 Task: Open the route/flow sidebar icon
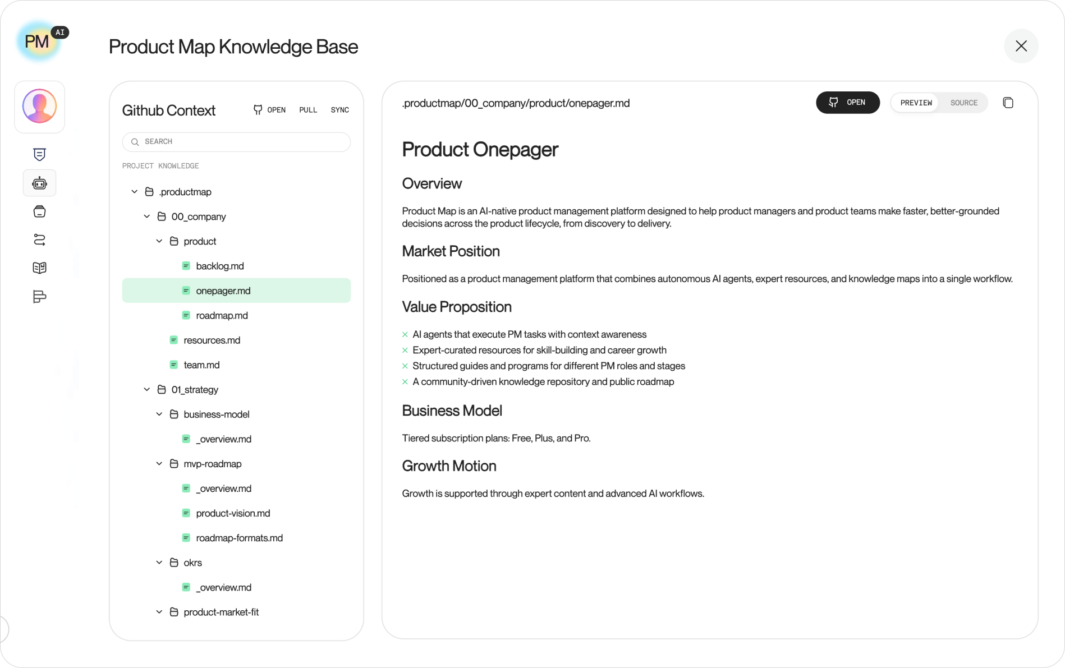(x=39, y=239)
